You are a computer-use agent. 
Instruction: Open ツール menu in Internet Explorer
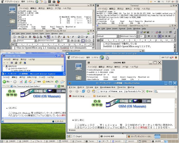click(x=42, y=77)
